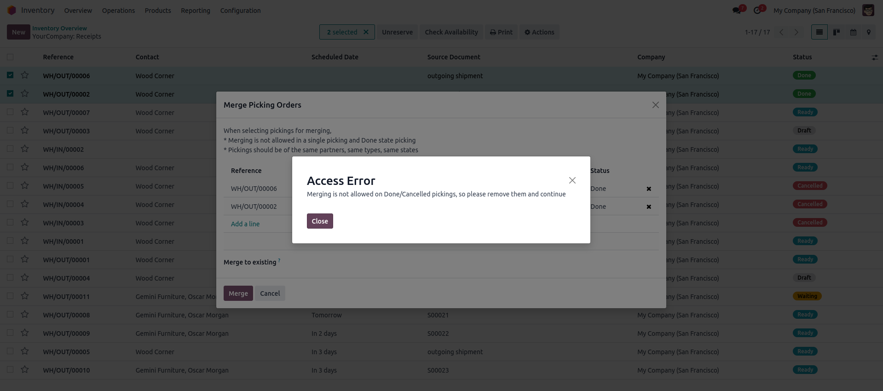The width and height of the screenshot is (883, 391).
Task: Toggle the select-all header checkbox
Action: point(10,57)
